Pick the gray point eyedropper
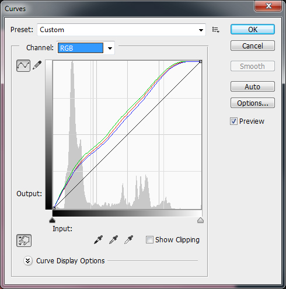This screenshot has width=286, height=289. 114,240
